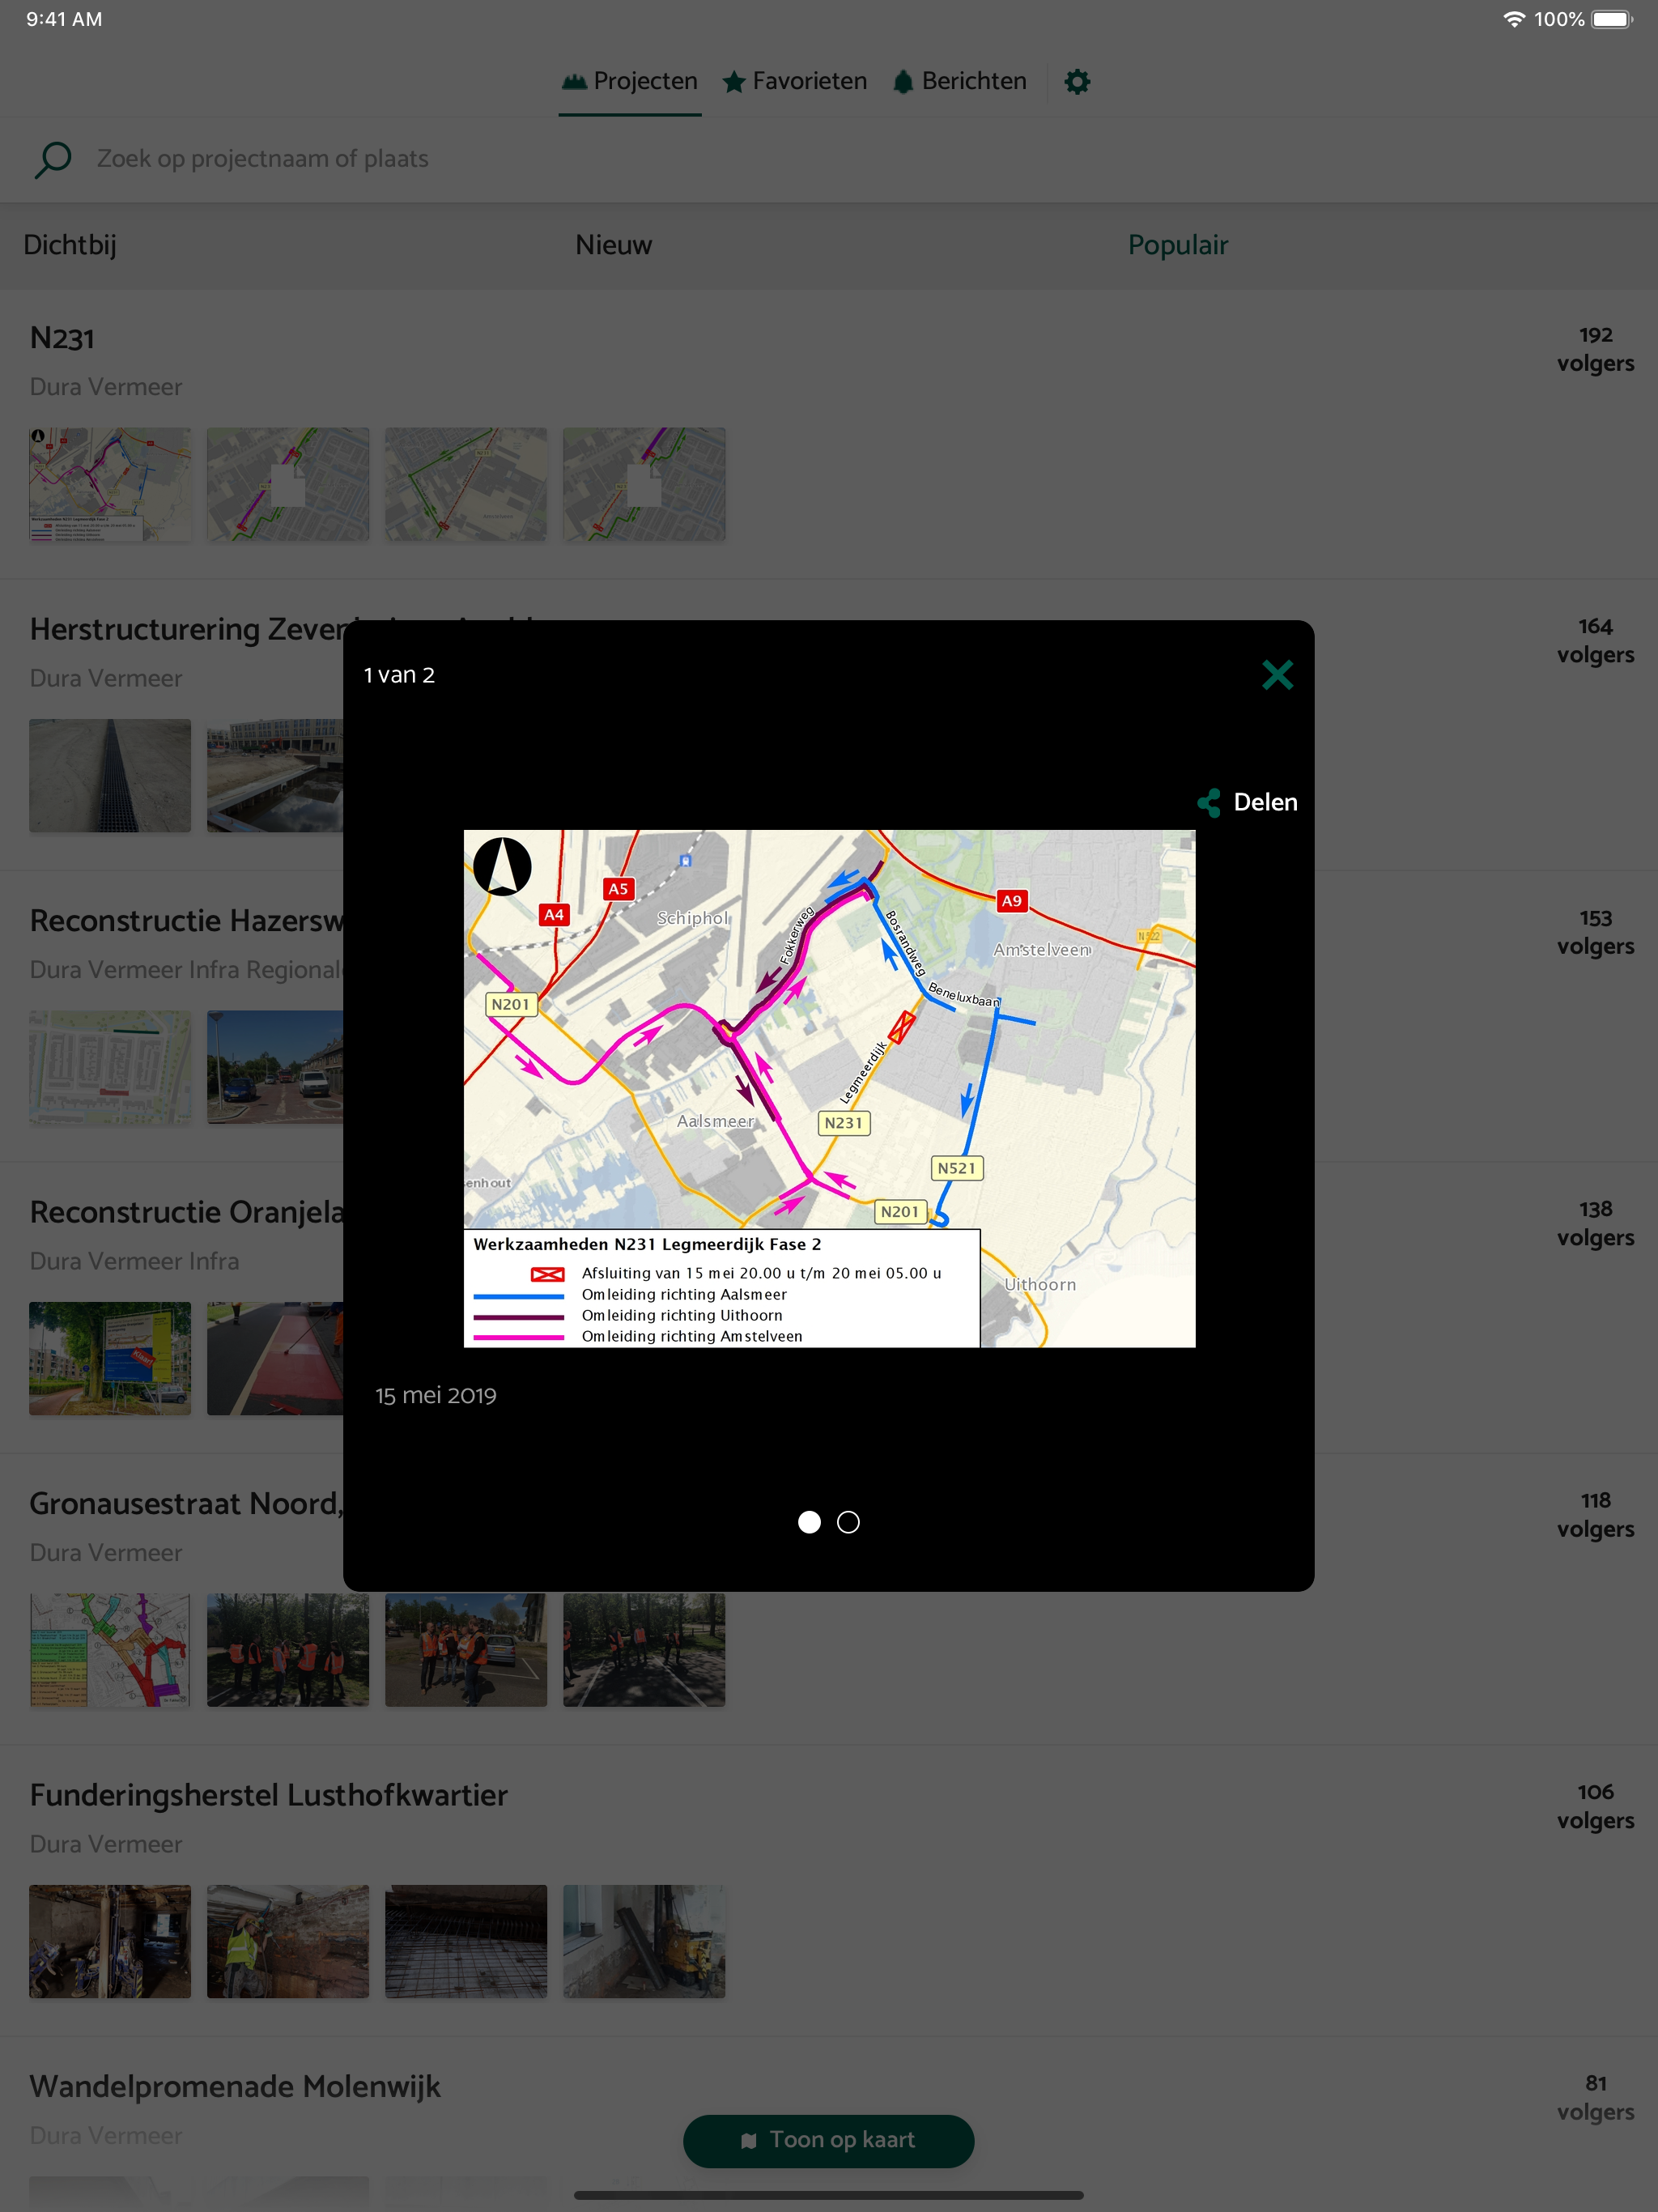The height and width of the screenshot is (2212, 1658).
Task: Tap the search magnifier icon
Action: pyautogui.click(x=53, y=159)
